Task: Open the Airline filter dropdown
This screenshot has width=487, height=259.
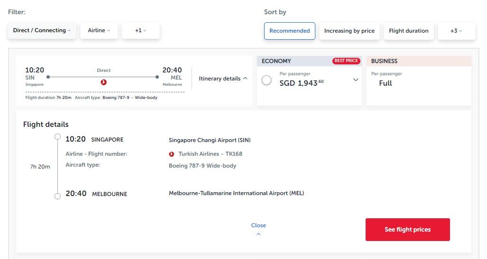Action: 99,31
